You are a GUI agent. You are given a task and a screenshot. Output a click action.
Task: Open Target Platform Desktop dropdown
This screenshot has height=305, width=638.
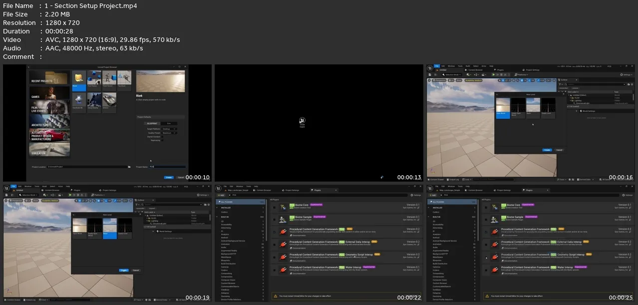(x=169, y=129)
